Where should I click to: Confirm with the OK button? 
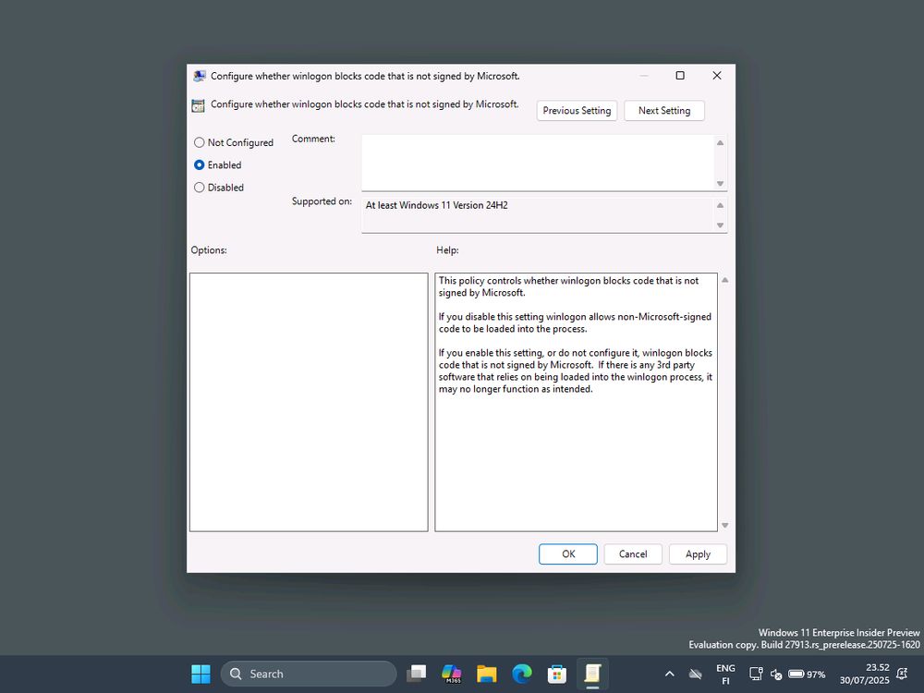(x=568, y=553)
